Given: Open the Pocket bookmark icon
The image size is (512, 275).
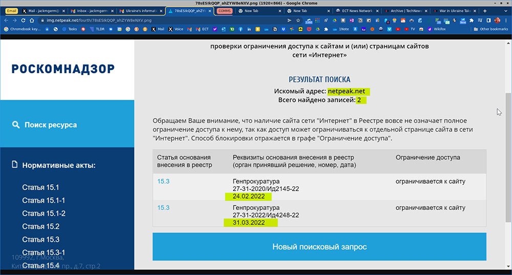Looking at the screenshot, I should [x=309, y=29].
